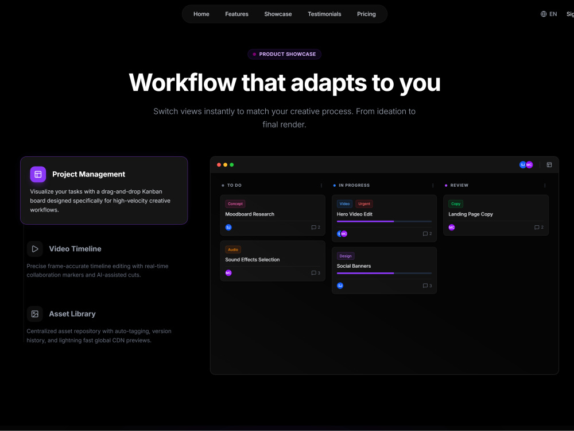
Task: Click the Workflow that adapts to you heading
Action: tap(285, 83)
